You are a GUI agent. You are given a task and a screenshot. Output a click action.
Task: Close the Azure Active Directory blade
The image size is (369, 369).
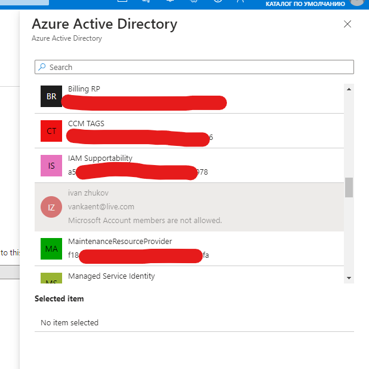(348, 24)
